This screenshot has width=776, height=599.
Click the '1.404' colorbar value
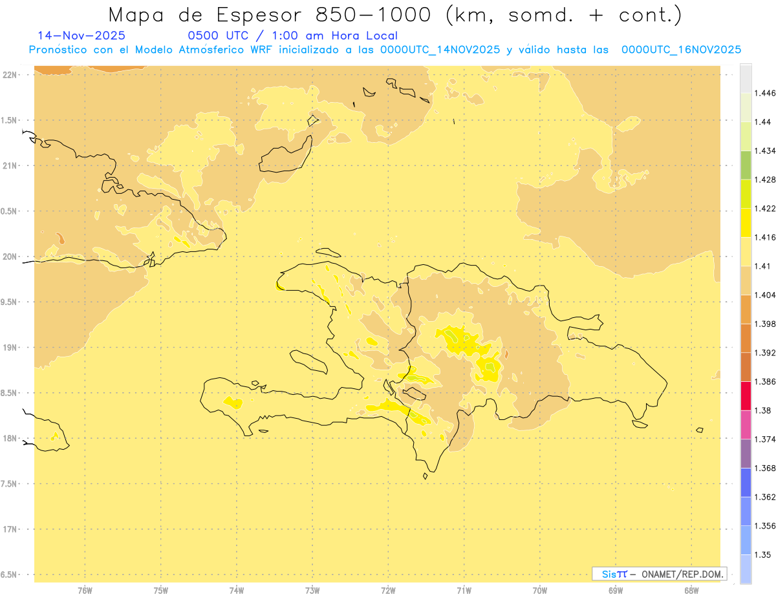pos(766,295)
